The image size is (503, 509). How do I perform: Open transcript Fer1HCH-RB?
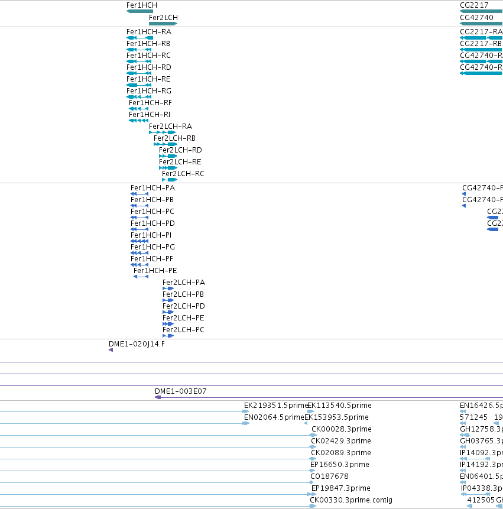click(x=148, y=44)
